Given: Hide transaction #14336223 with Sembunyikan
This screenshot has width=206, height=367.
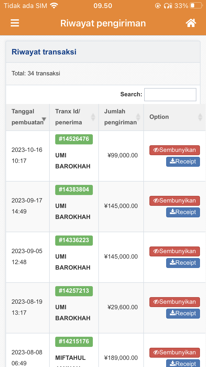Looking at the screenshot, I should point(175,251).
